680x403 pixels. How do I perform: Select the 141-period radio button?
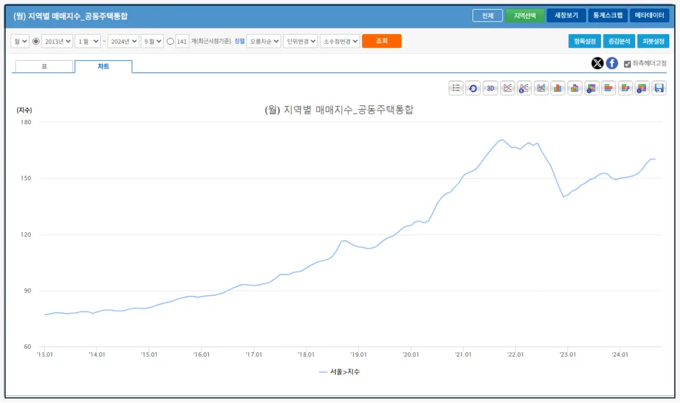tap(170, 41)
